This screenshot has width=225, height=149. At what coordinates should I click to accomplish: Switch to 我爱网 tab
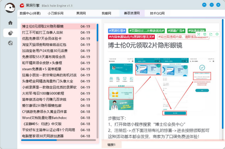(106, 13)
